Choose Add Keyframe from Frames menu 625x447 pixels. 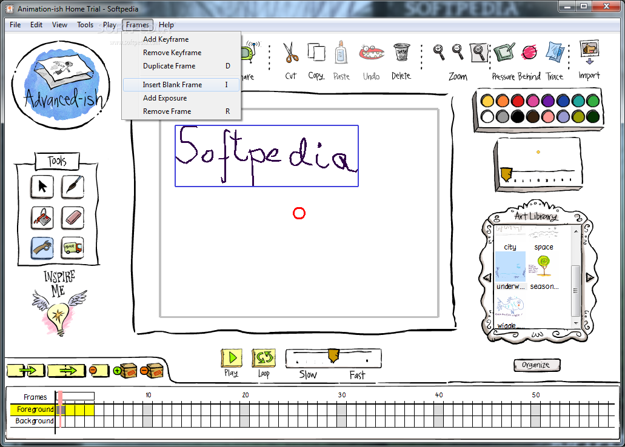tap(181, 39)
